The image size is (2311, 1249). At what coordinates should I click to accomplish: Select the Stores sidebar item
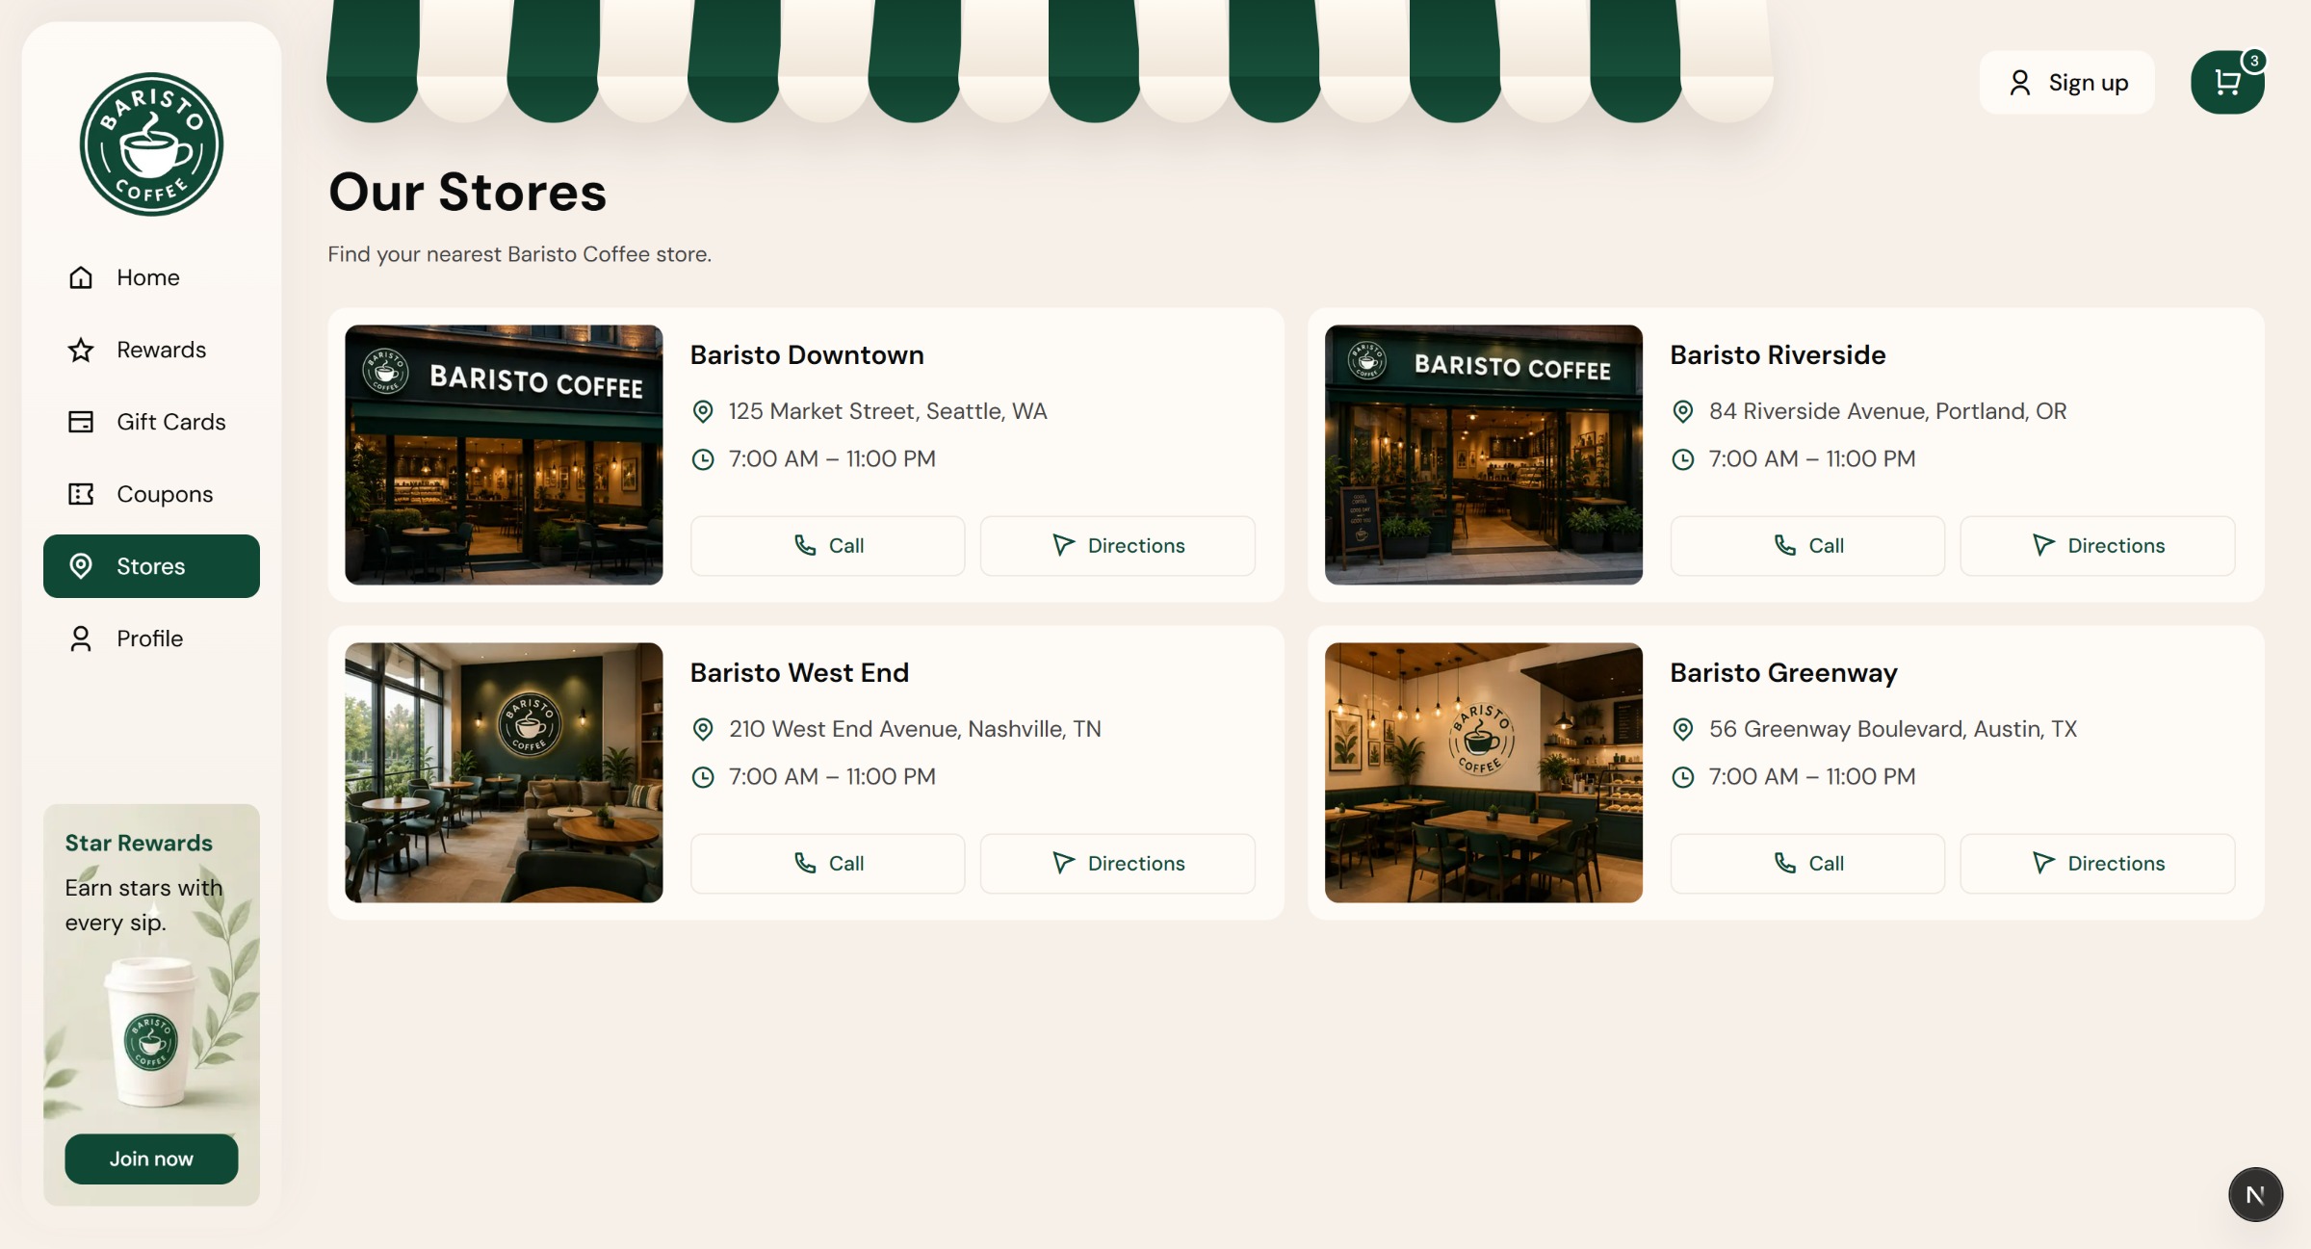tap(151, 566)
